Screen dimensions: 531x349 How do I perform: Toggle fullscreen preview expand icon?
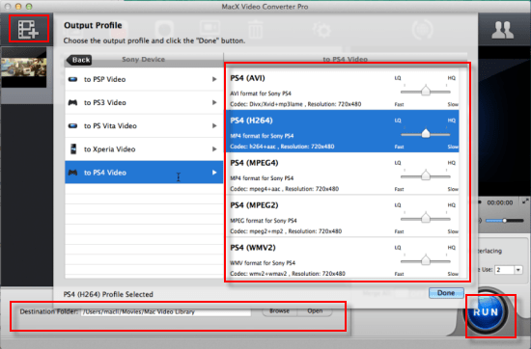pos(525,201)
